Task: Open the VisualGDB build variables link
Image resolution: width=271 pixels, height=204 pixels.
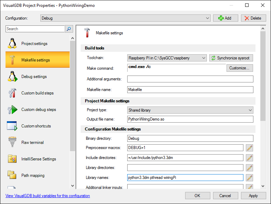Action: [x=48, y=196]
